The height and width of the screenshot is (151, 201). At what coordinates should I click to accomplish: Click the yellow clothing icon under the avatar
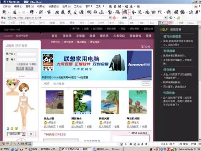12,128
